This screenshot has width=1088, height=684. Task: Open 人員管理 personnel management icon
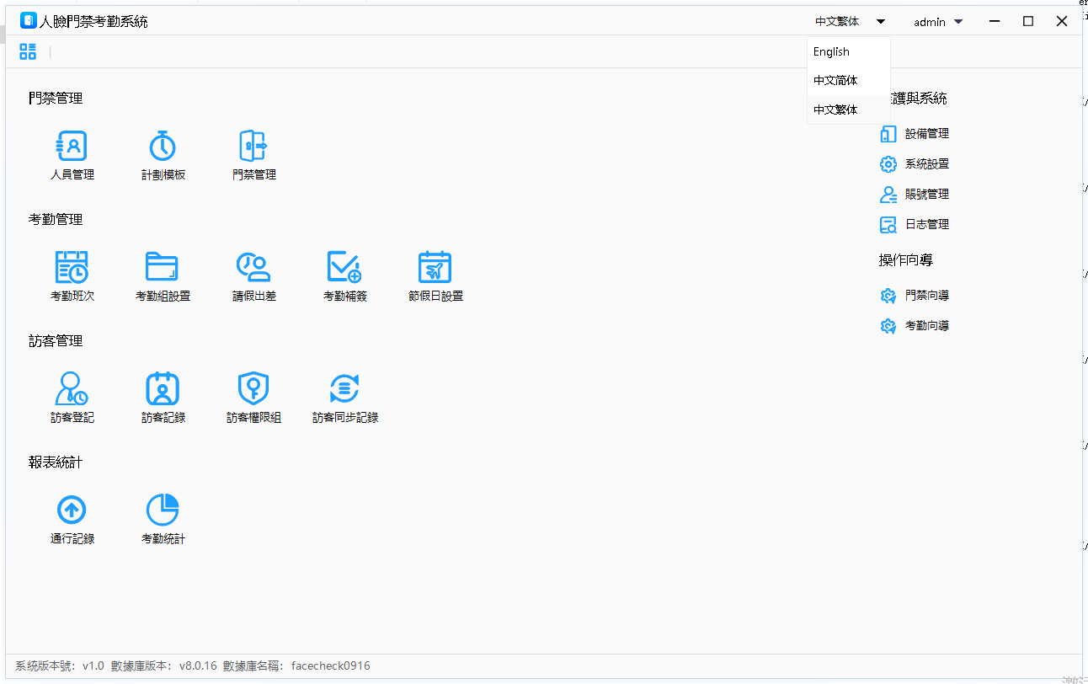point(72,147)
